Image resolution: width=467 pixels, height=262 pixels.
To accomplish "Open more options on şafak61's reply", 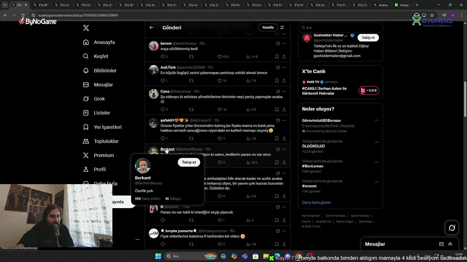I will [x=284, y=120].
